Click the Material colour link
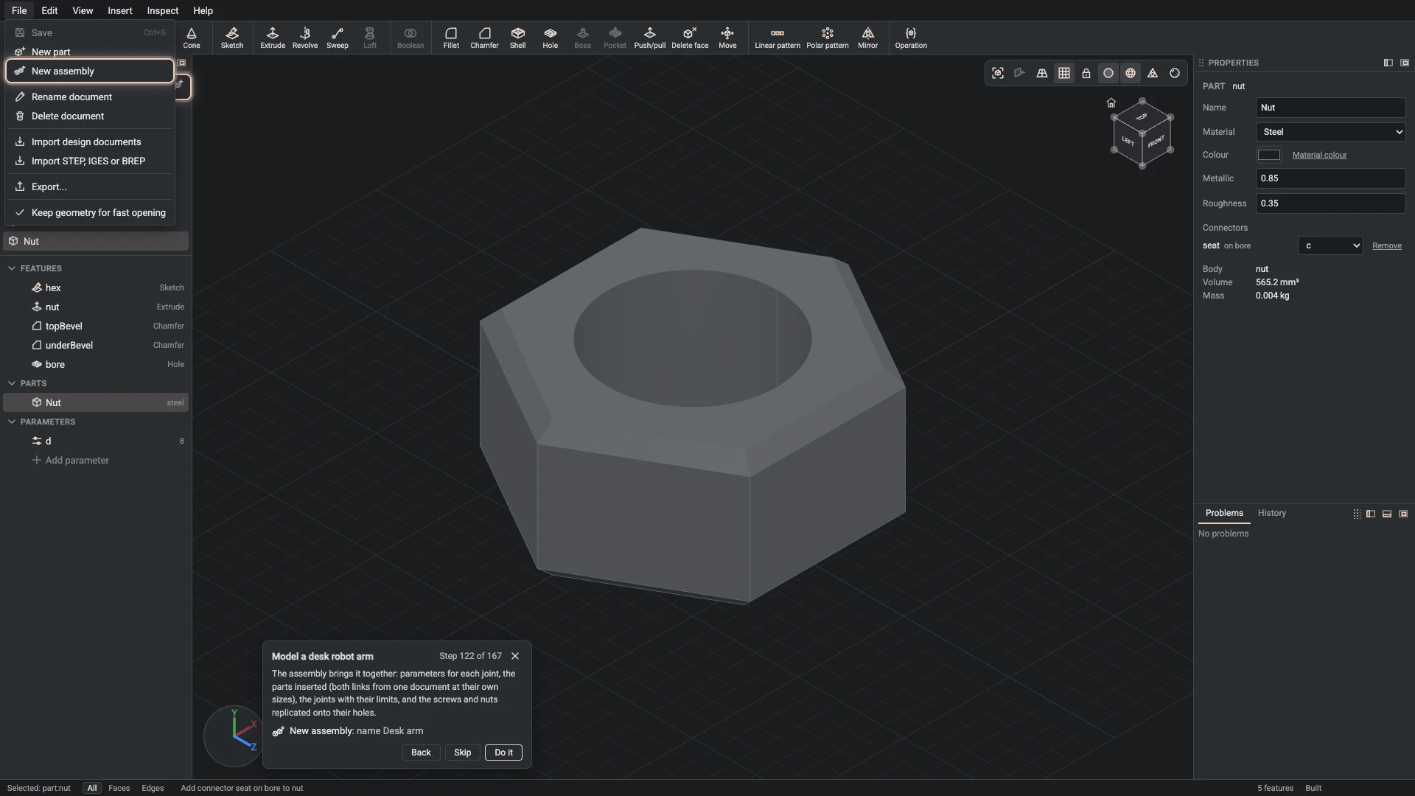This screenshot has width=1415, height=796. click(x=1319, y=155)
